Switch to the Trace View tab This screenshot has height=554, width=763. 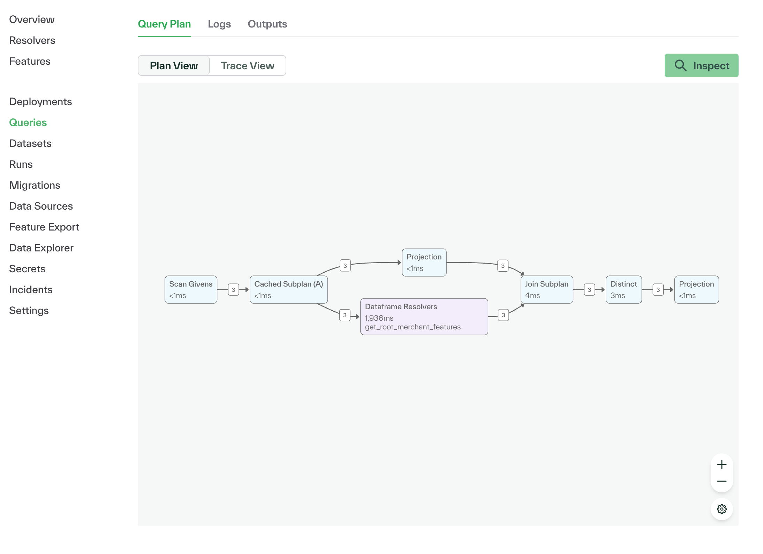click(248, 65)
